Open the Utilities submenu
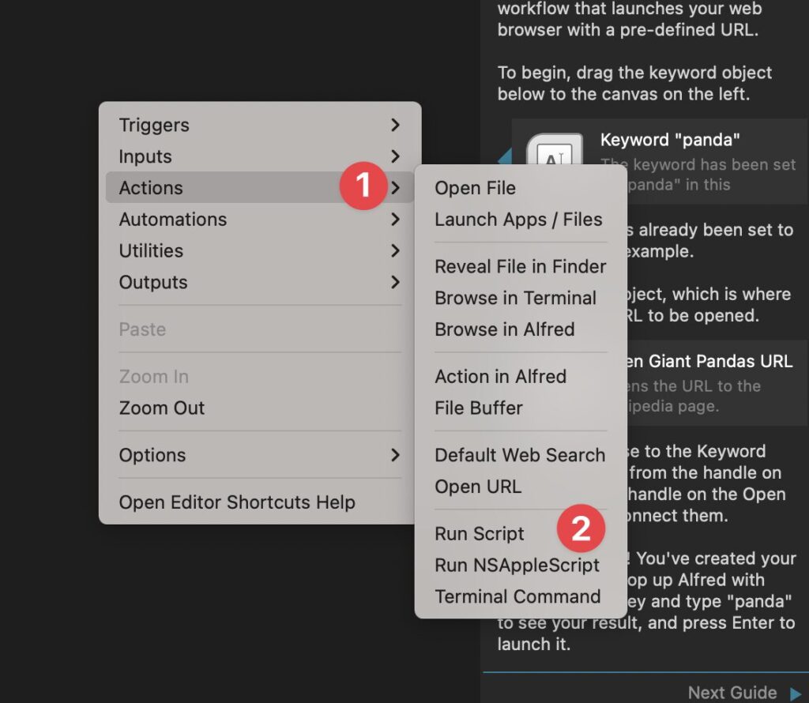 coord(259,250)
